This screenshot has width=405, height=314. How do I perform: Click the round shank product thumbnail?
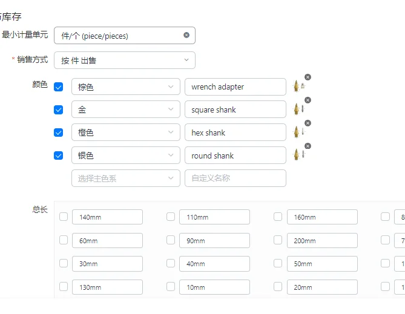pyautogui.click(x=297, y=155)
